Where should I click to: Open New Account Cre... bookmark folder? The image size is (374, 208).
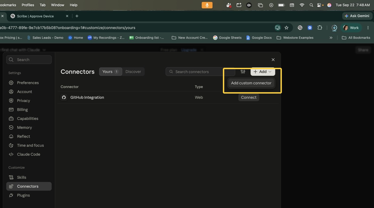(x=190, y=38)
